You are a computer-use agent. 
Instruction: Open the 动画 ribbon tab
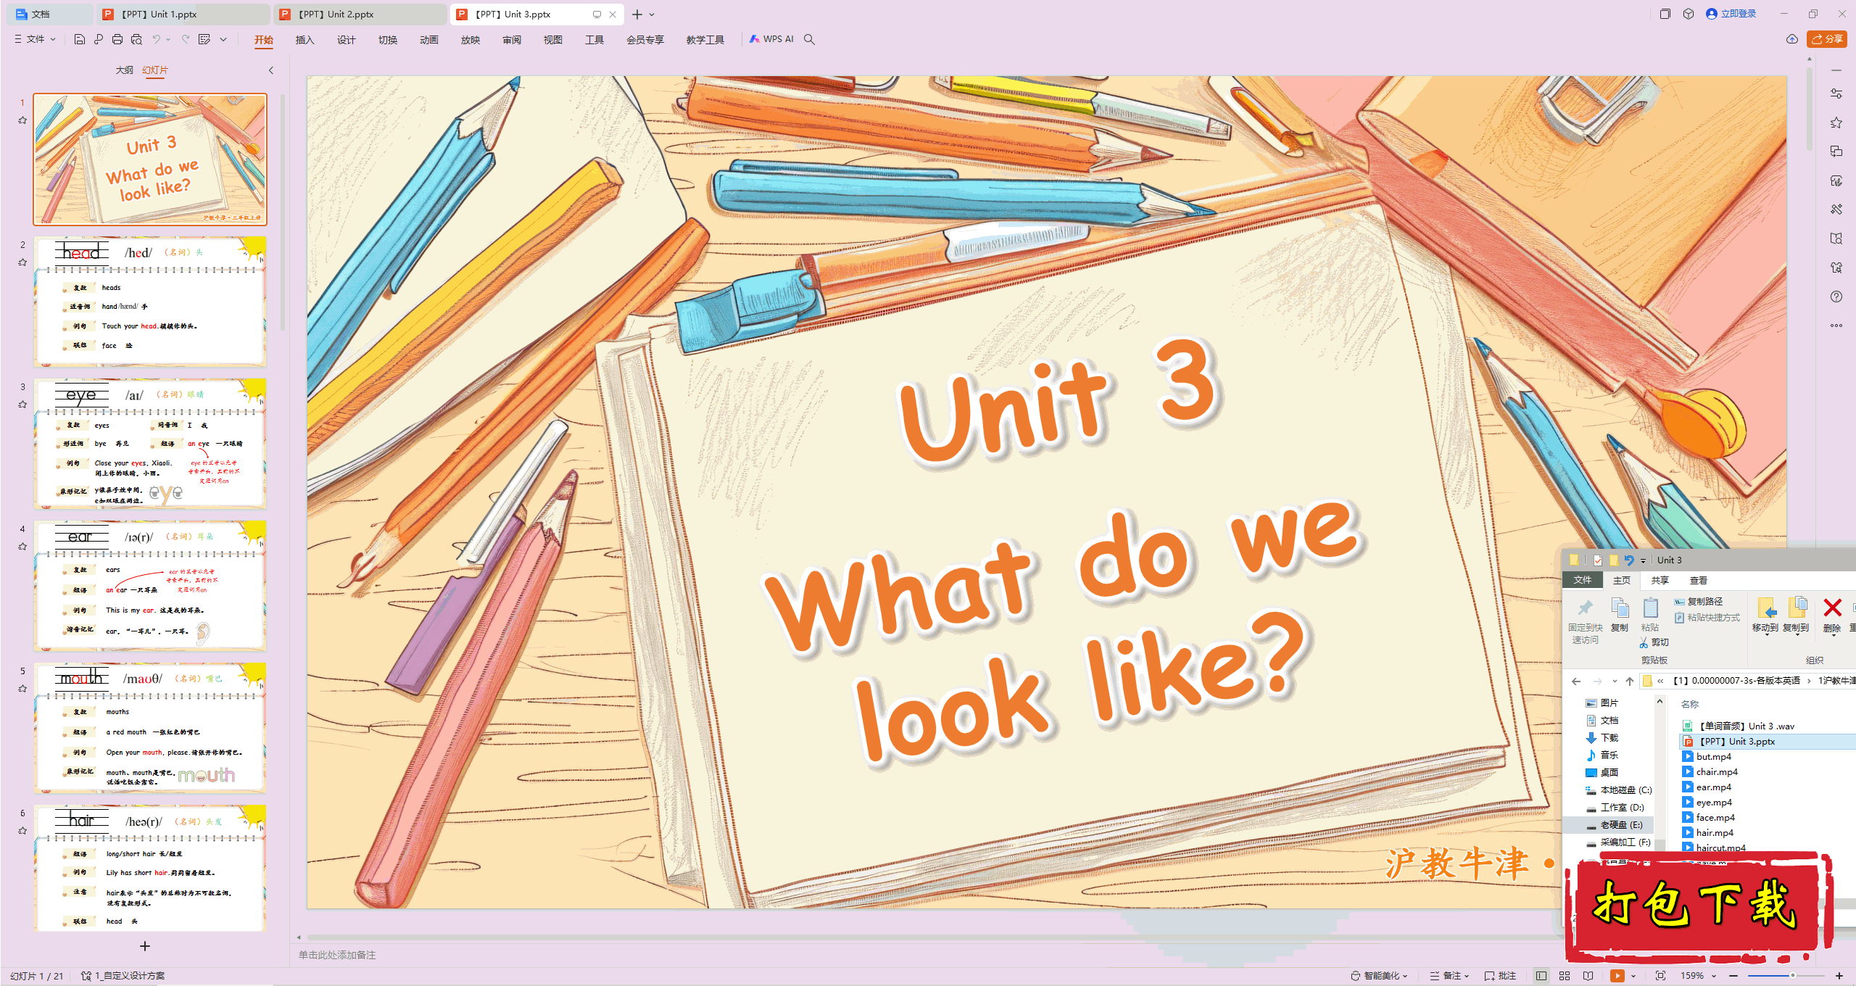pos(429,40)
